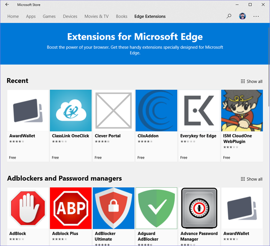Screen dimensions: 270x246
Task: Open the Adblock Plus ABP icon
Action: pos(71,208)
